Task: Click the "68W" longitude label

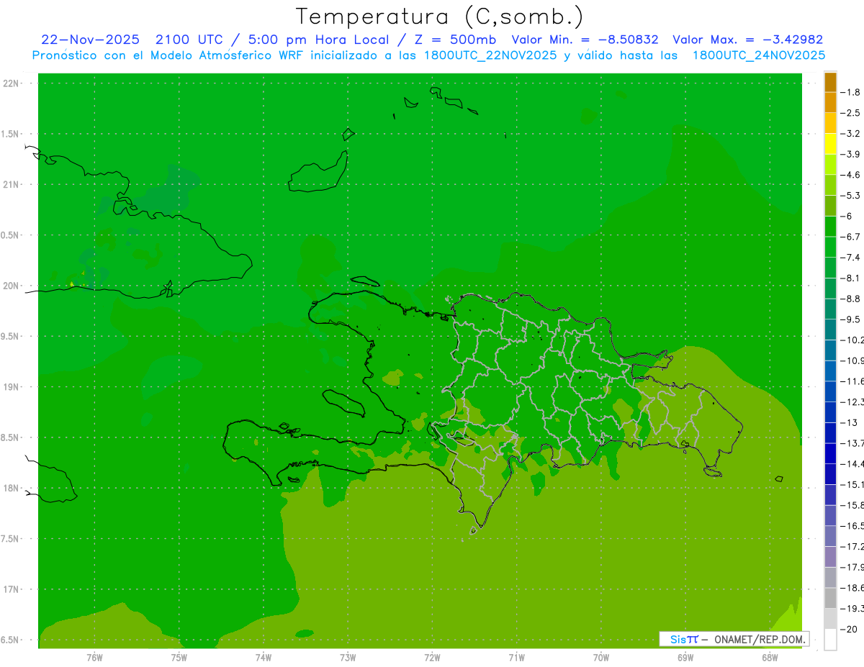Action: point(770,657)
